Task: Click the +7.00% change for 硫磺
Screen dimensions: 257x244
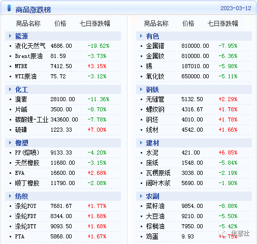Action: tap(97, 130)
